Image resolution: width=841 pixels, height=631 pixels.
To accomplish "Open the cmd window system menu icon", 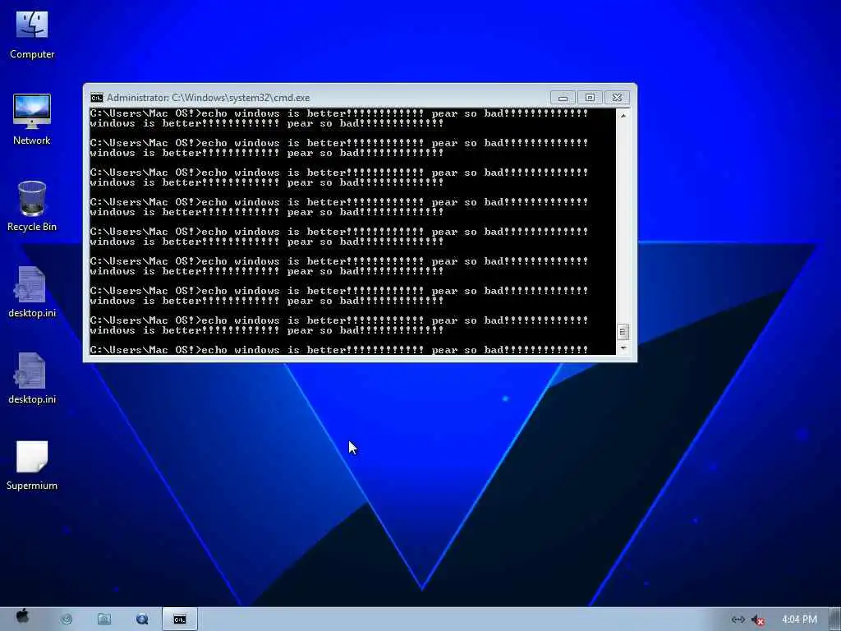I will click(x=97, y=98).
